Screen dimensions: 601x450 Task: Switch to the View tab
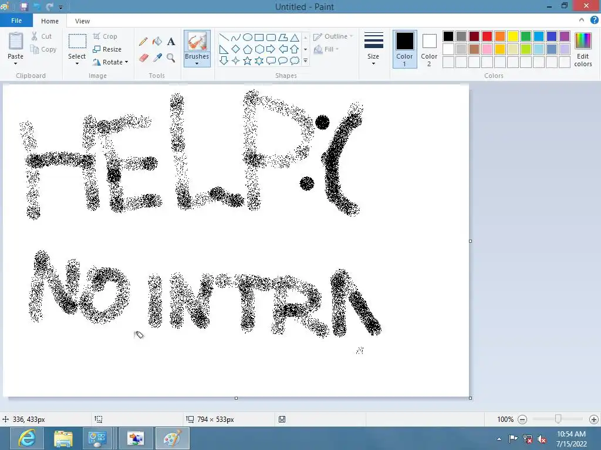coord(82,21)
